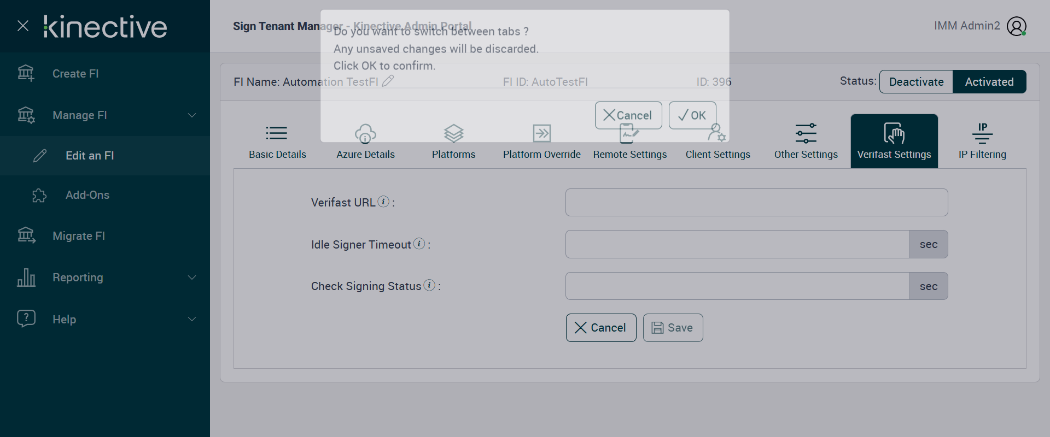The image size is (1050, 437).
Task: Click the Reporting bar chart icon
Action: (x=26, y=277)
